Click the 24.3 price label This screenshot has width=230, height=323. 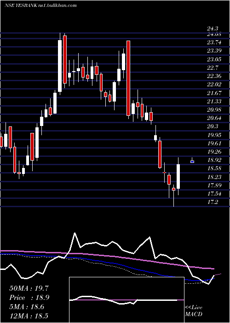213,29
